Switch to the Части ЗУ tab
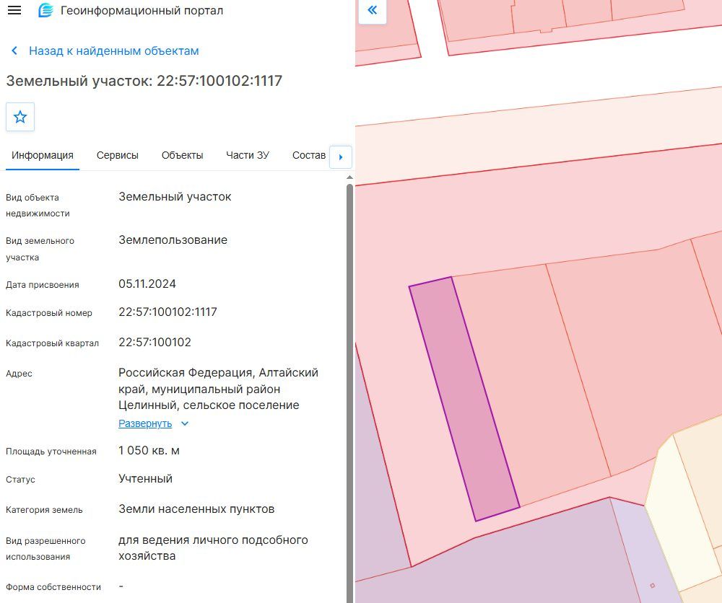 (x=248, y=156)
